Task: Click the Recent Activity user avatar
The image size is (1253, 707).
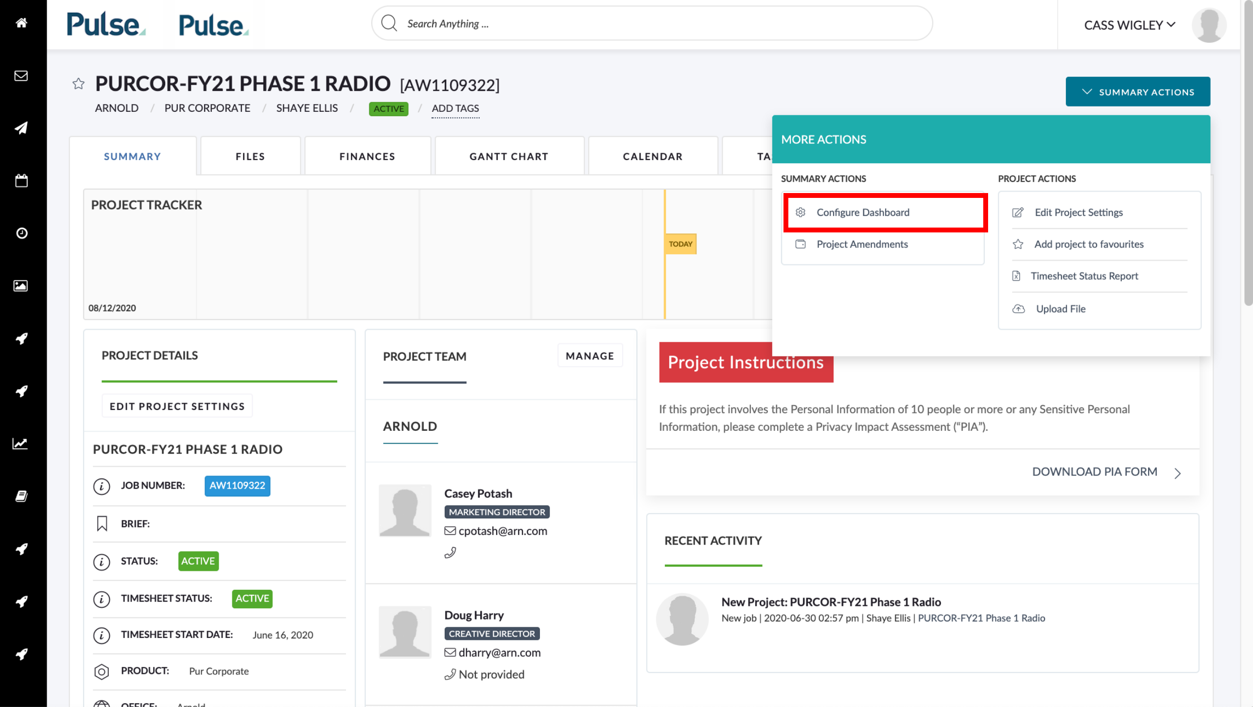Action: [682, 619]
